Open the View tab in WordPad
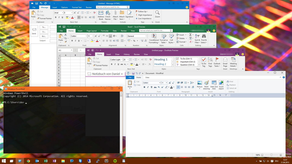 [x=147, y=77]
